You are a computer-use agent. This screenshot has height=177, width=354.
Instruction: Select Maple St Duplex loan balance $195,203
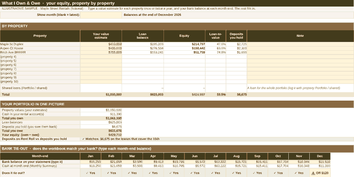[x=143, y=44]
